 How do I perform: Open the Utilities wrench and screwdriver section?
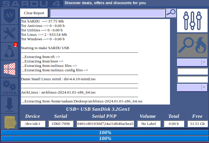point(9,33)
